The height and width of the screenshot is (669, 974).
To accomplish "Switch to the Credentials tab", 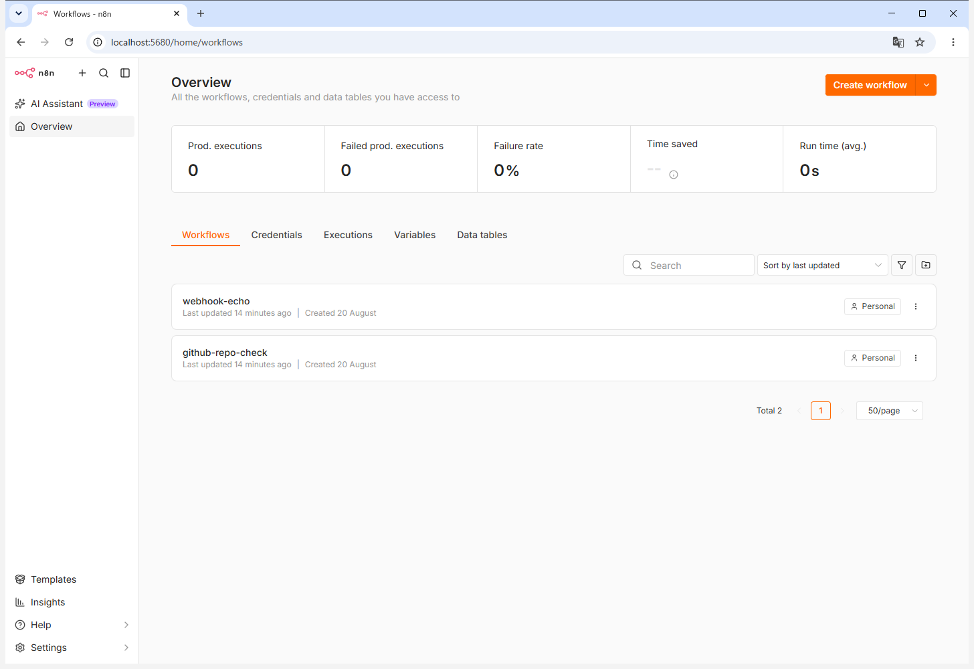I will pos(277,235).
